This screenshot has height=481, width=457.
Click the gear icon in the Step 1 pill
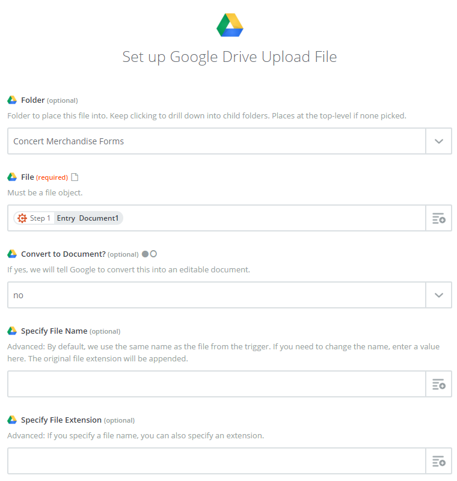(22, 218)
